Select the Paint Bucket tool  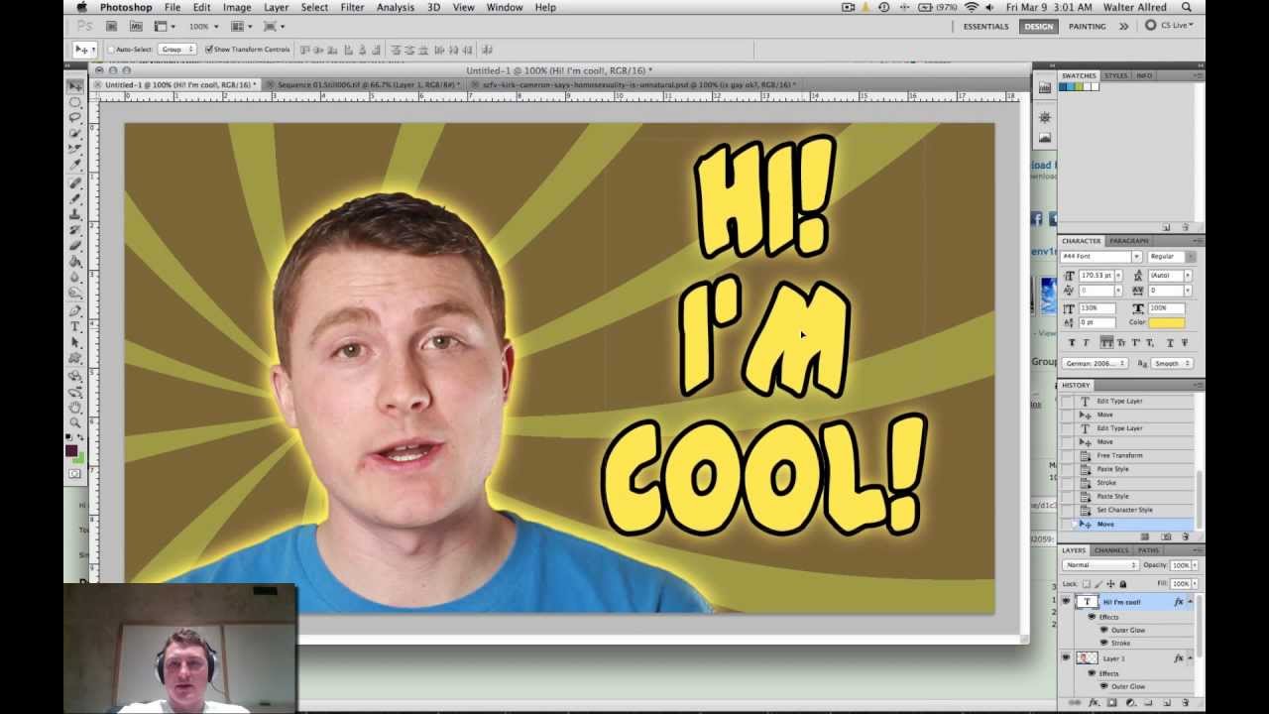75,262
